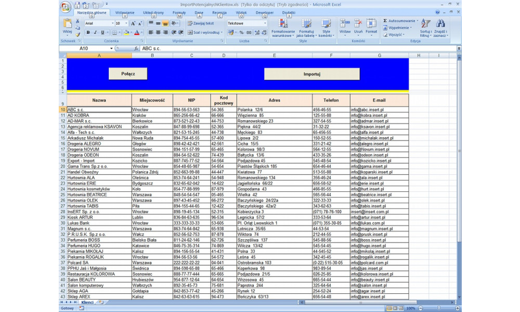Click the zoom slider handle

click(x=439, y=308)
